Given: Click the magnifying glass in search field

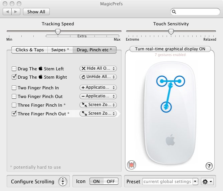Looking at the screenshot, I should click(174, 12).
